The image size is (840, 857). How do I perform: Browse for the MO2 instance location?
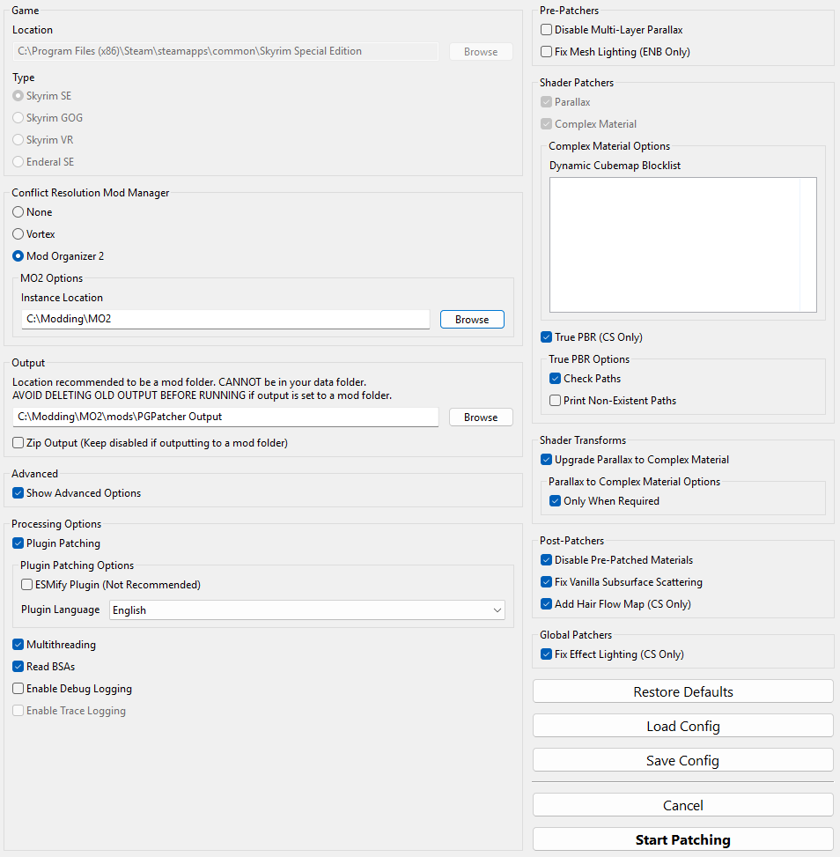tap(472, 320)
